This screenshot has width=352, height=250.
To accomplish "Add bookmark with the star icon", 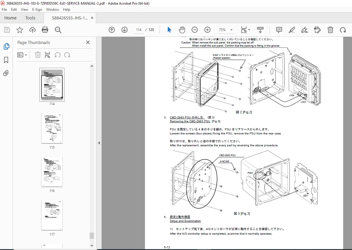I will [19, 30].
